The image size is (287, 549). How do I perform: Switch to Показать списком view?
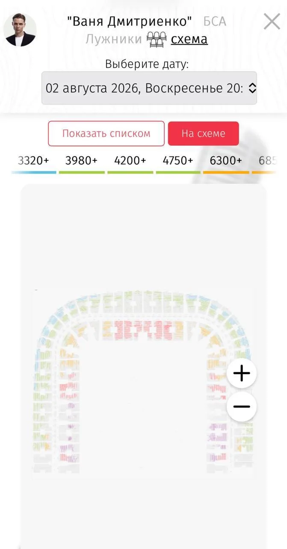pyautogui.click(x=106, y=133)
